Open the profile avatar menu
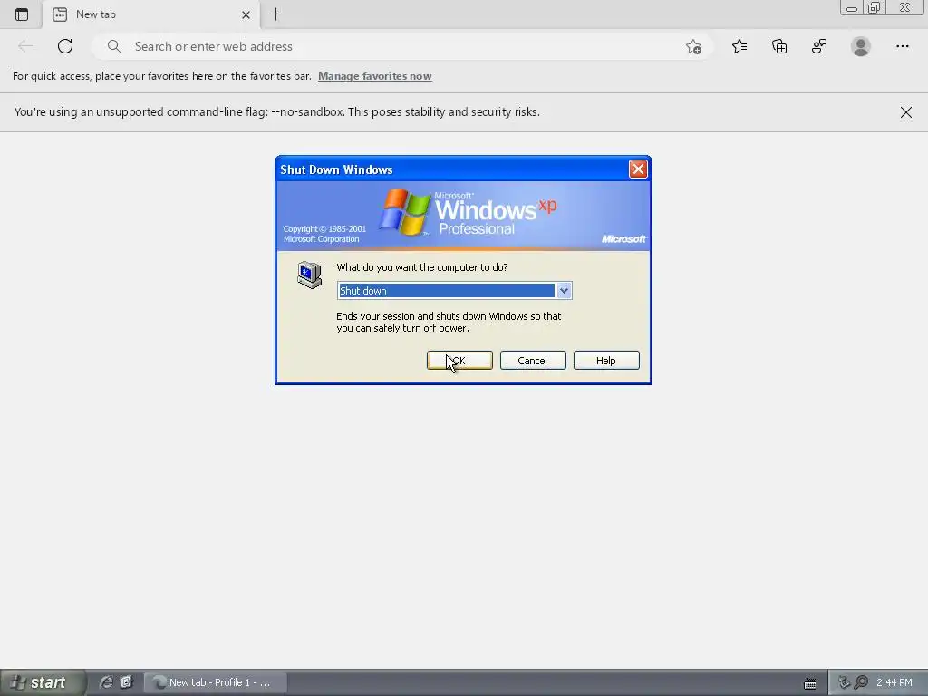 point(861,46)
